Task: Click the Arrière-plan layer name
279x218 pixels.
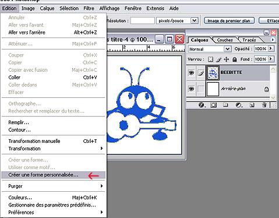Action: point(233,89)
